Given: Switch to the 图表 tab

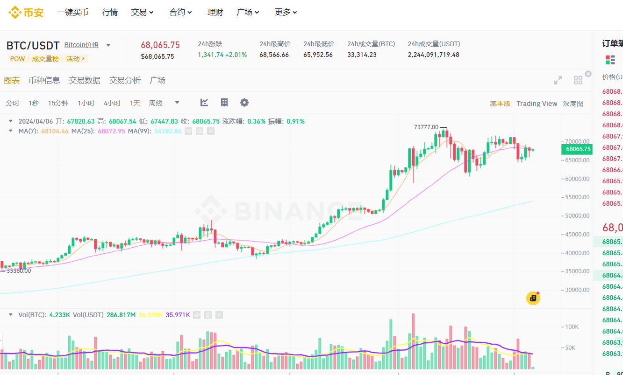Looking at the screenshot, I should click(12, 80).
